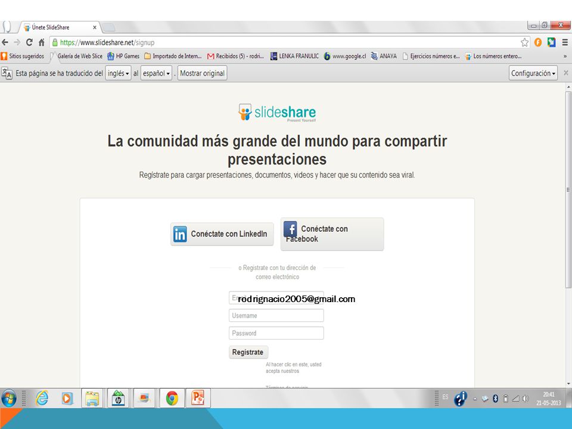
Task: Open the LENKA FRANULIC bookmark
Action: tap(294, 56)
